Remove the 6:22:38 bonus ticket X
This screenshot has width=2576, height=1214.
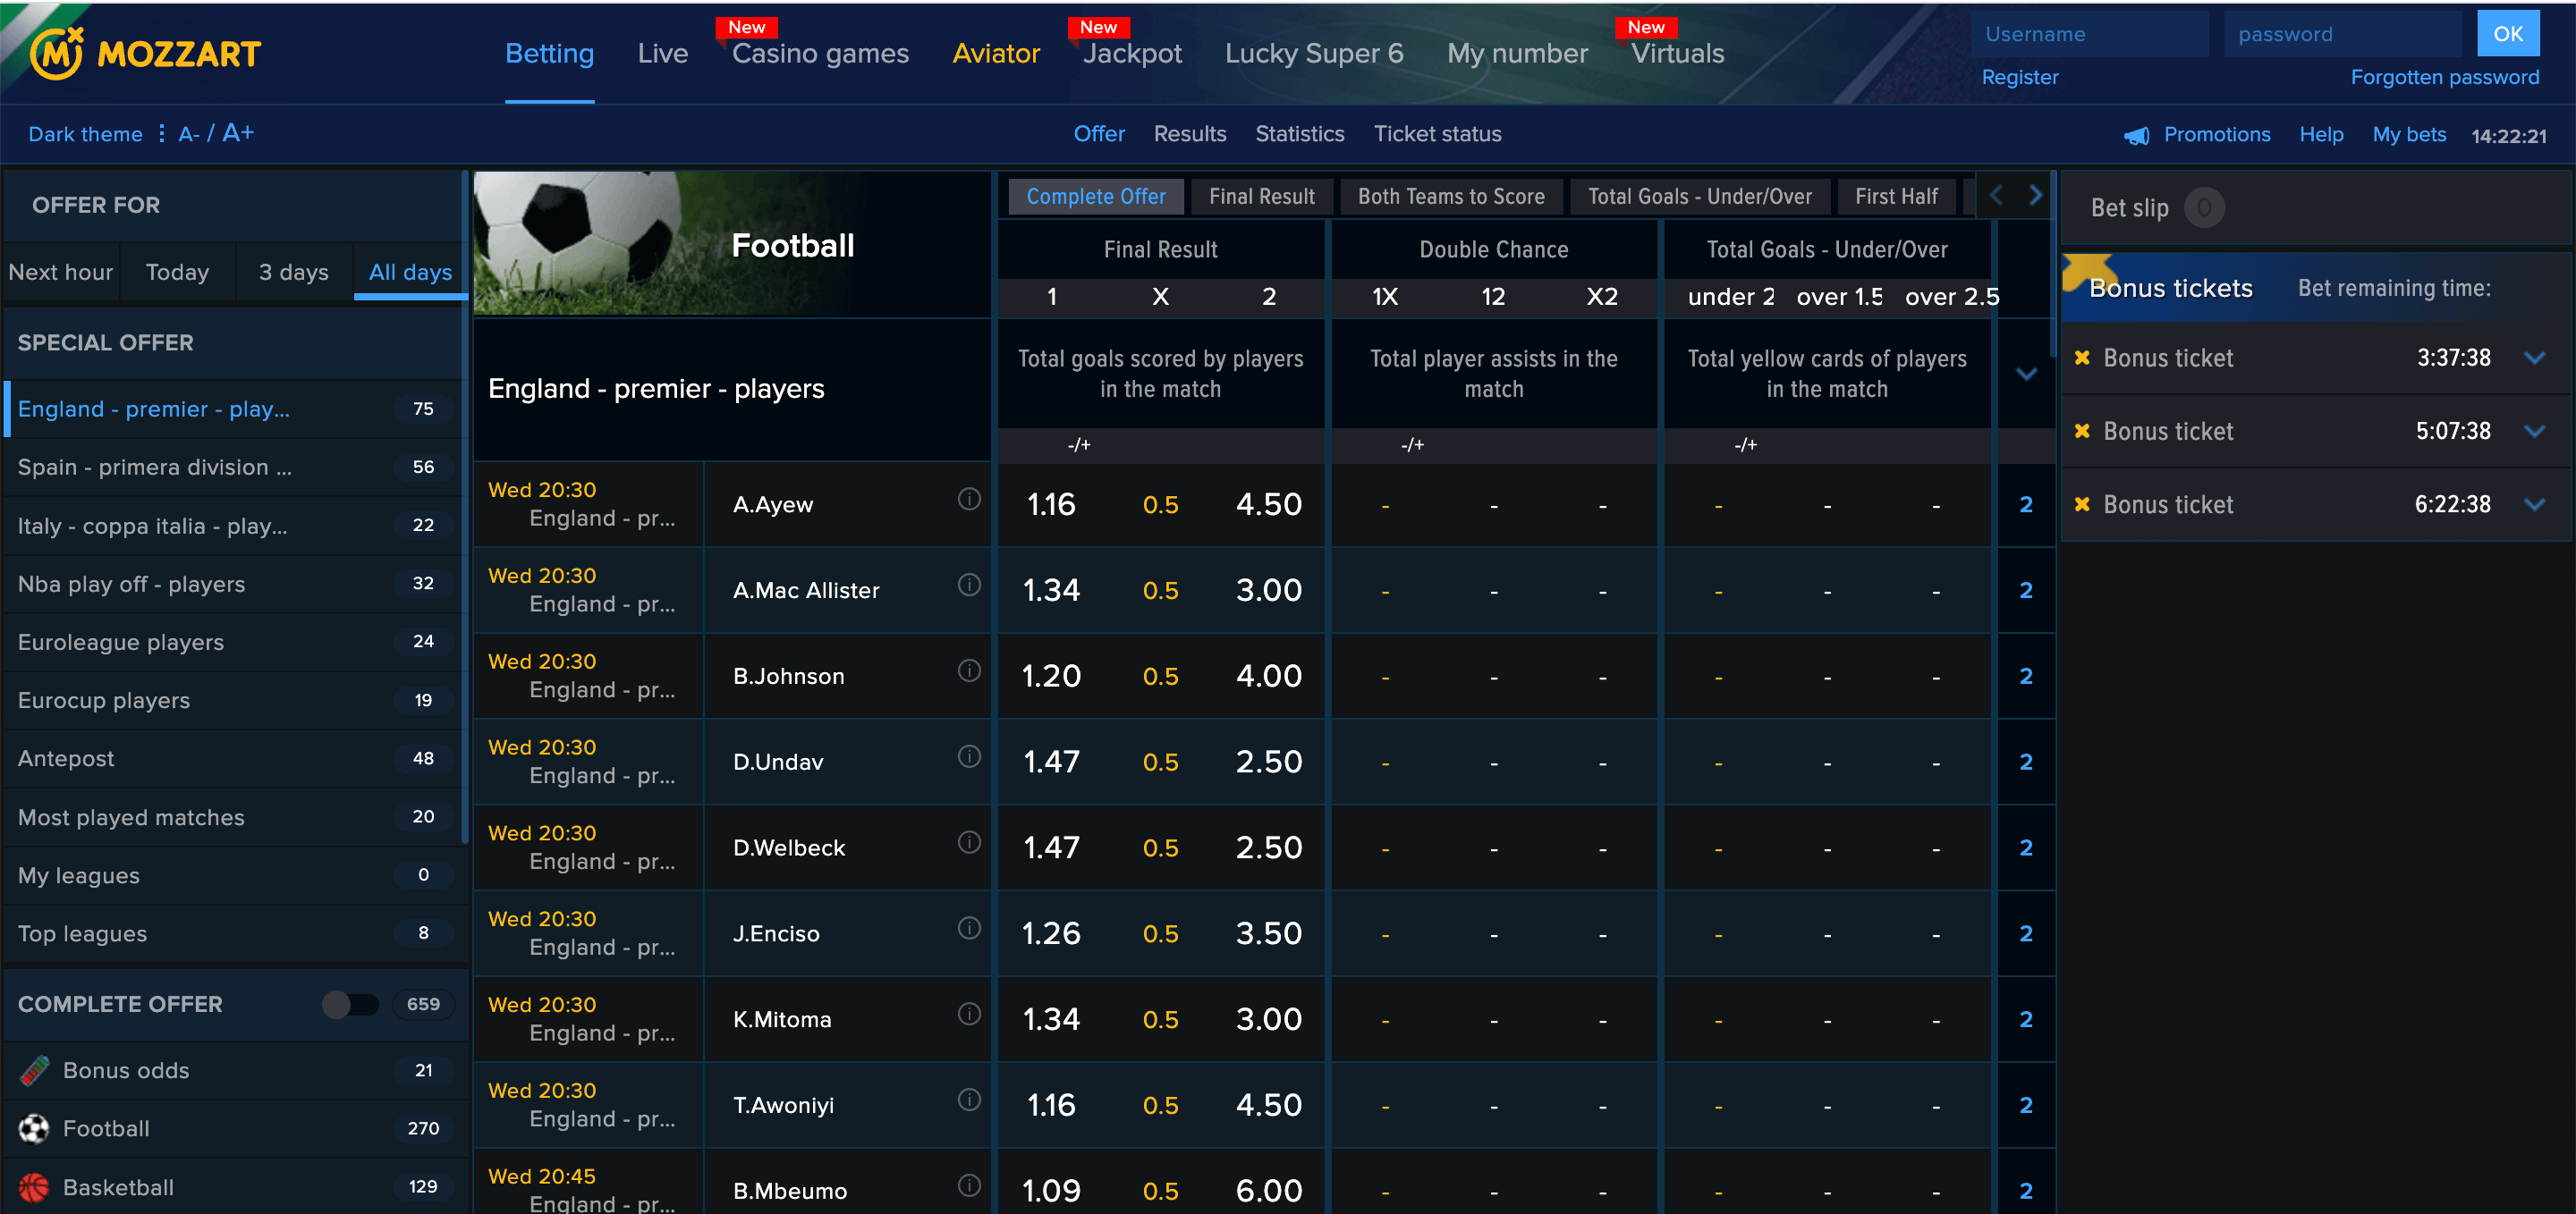[x=2082, y=503]
